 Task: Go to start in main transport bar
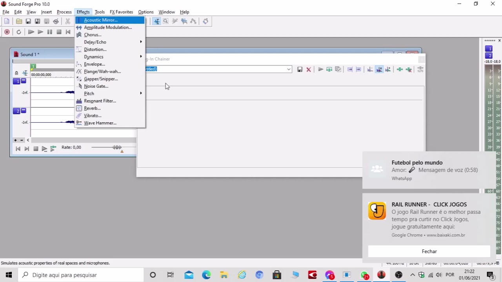pyautogui.click(x=68, y=32)
